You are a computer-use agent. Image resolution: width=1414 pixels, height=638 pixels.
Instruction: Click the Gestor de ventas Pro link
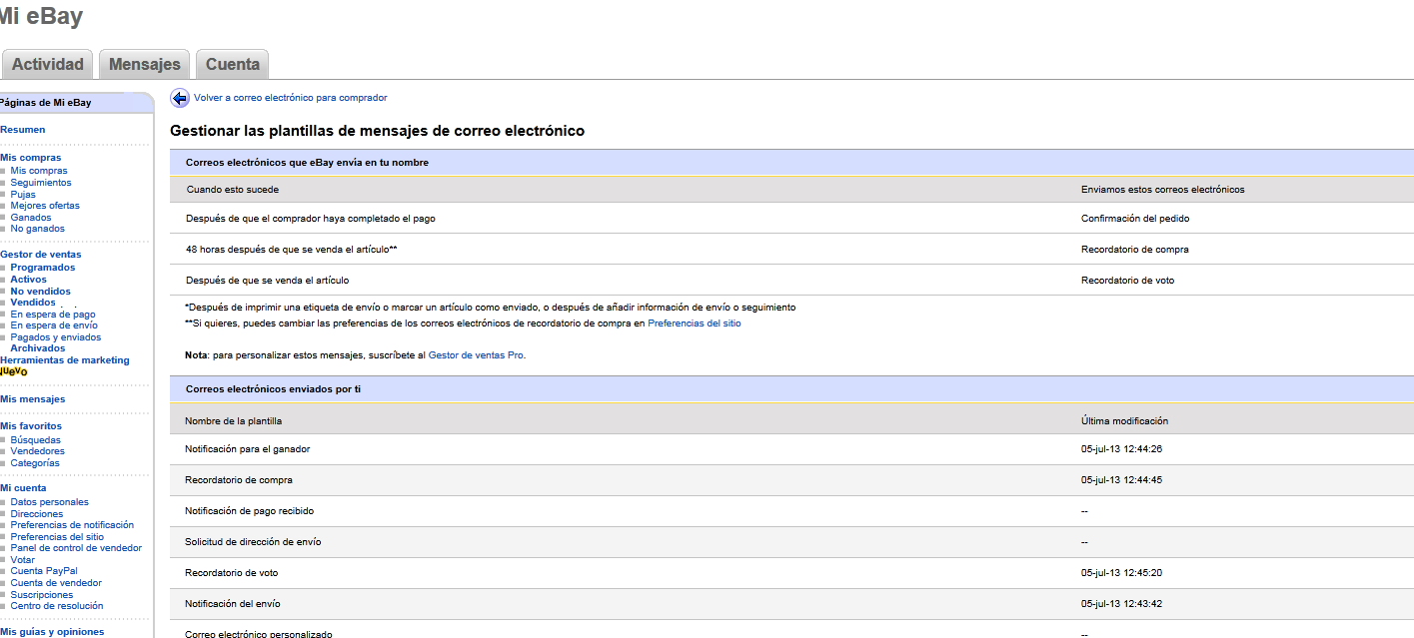pos(476,355)
